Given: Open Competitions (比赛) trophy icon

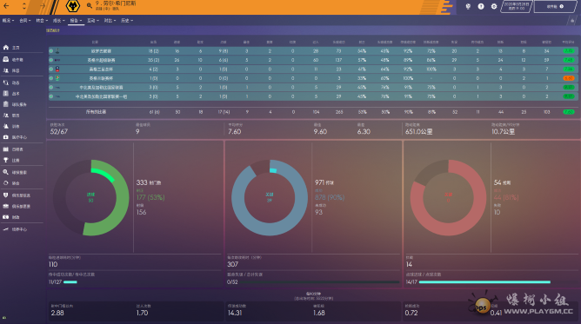Looking at the screenshot, I should (x=6, y=160).
